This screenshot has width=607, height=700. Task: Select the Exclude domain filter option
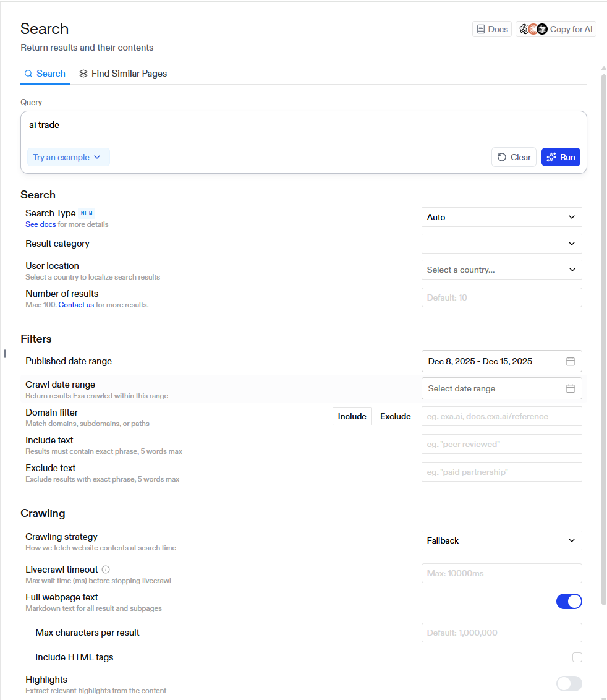tap(395, 416)
